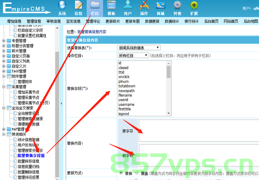Screen dimensions: 259x180
Task: Click the TAGS管理 folder icon
Action: point(9,71)
